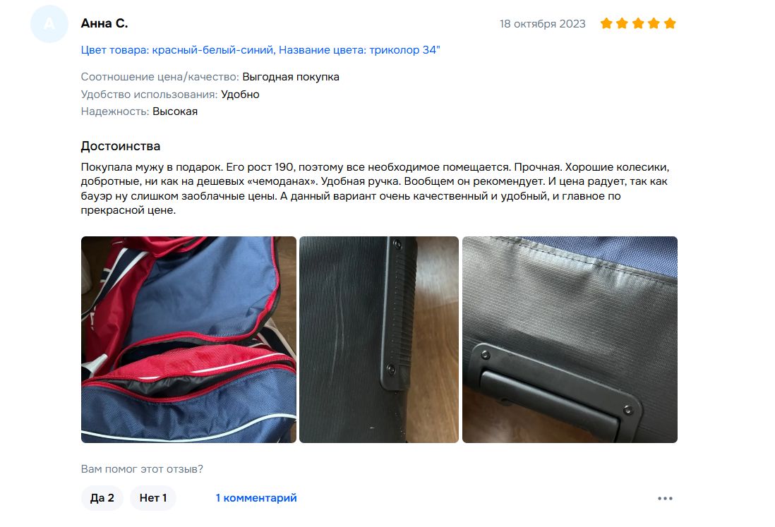The image size is (775, 527).
Task: Click the third rating star
Action: (x=638, y=23)
